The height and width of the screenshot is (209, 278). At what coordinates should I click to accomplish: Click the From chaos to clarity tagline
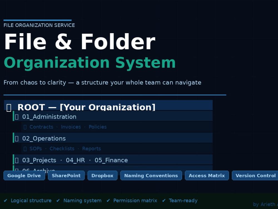103,83
